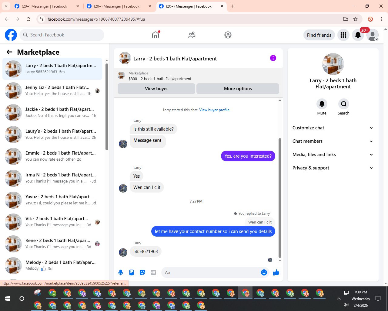Screen dimensions: 388x311
Task: Click the 5853621963 message bubble
Action: pyautogui.click(x=145, y=251)
